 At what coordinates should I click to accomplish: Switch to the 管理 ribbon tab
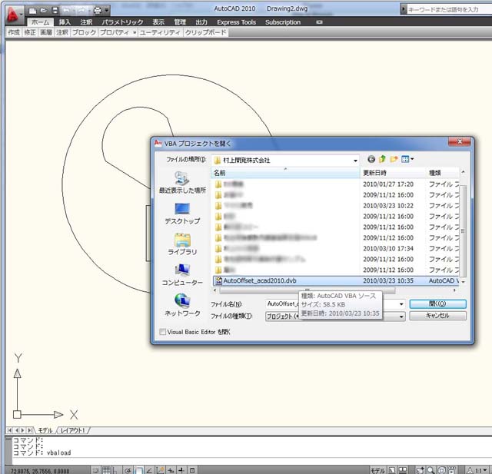180,22
